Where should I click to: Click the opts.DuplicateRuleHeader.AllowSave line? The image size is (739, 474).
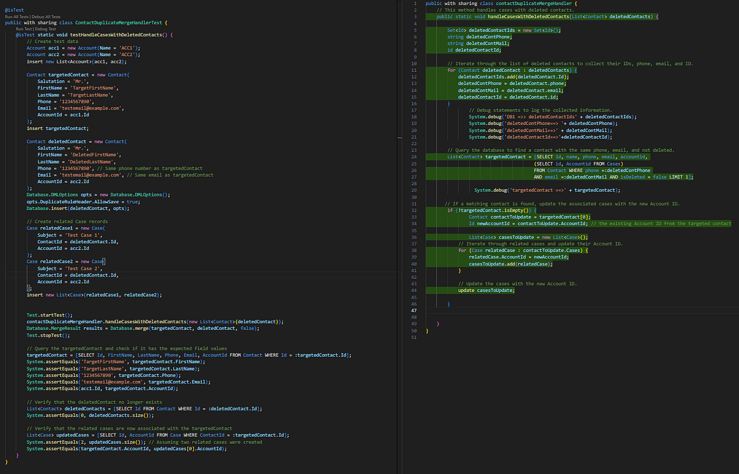pyautogui.click(x=83, y=201)
